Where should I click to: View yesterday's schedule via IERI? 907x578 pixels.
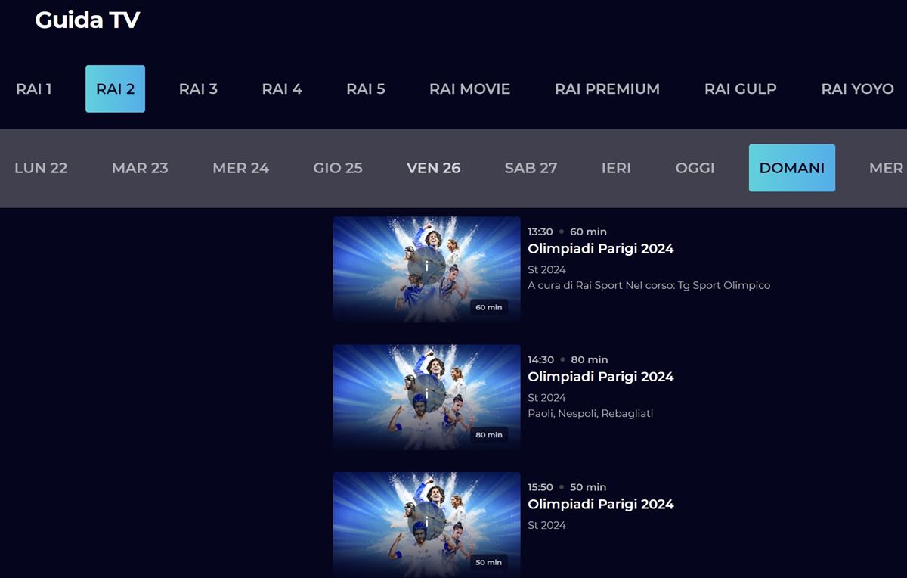[x=616, y=168]
